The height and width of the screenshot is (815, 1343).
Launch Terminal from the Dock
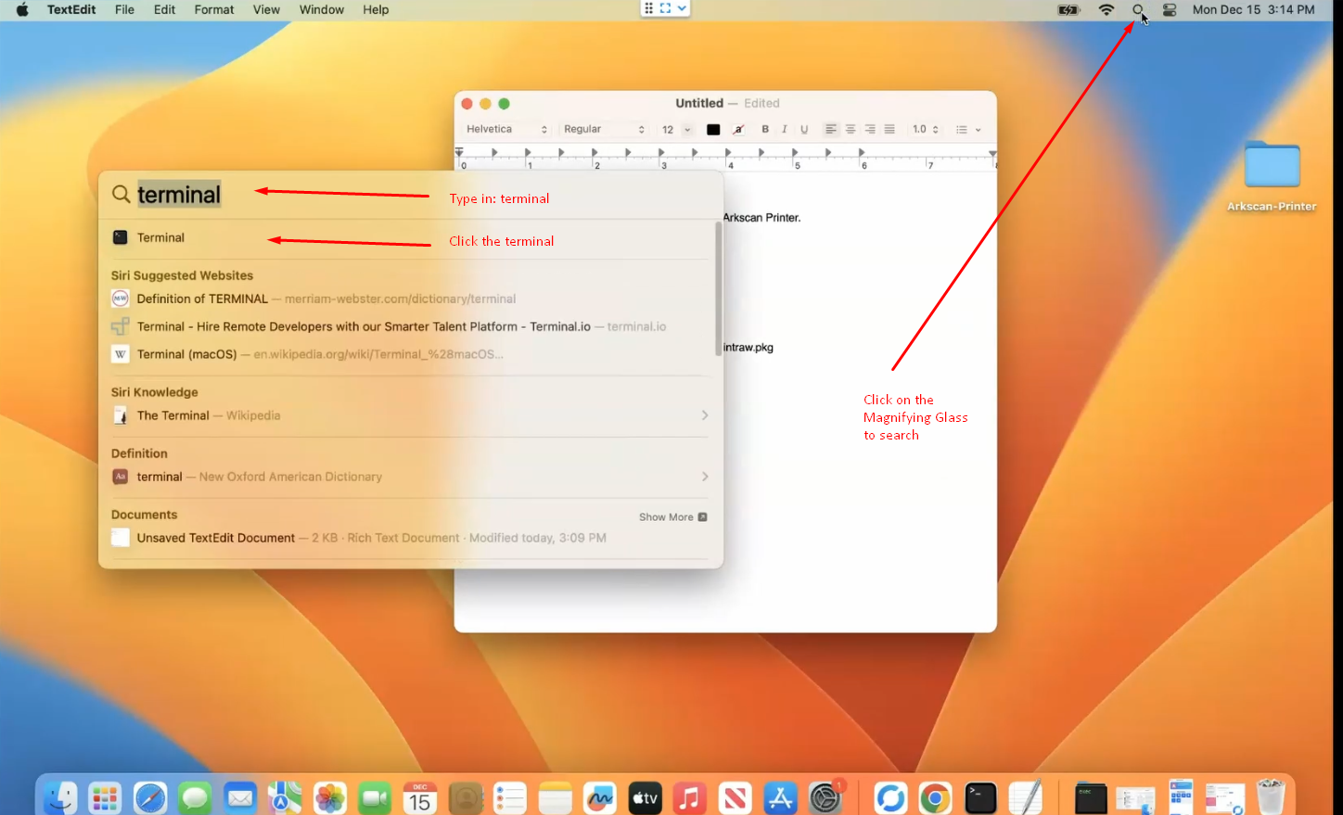tap(980, 797)
